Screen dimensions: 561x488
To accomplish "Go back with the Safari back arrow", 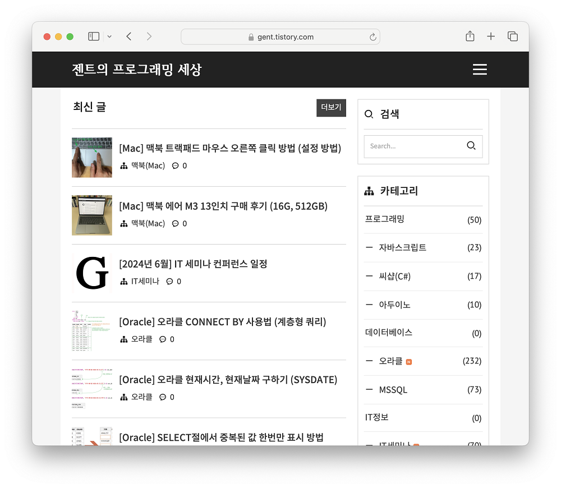I will (x=129, y=36).
